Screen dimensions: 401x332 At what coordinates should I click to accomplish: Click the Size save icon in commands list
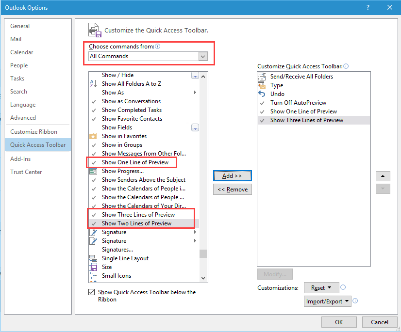pos(93,267)
